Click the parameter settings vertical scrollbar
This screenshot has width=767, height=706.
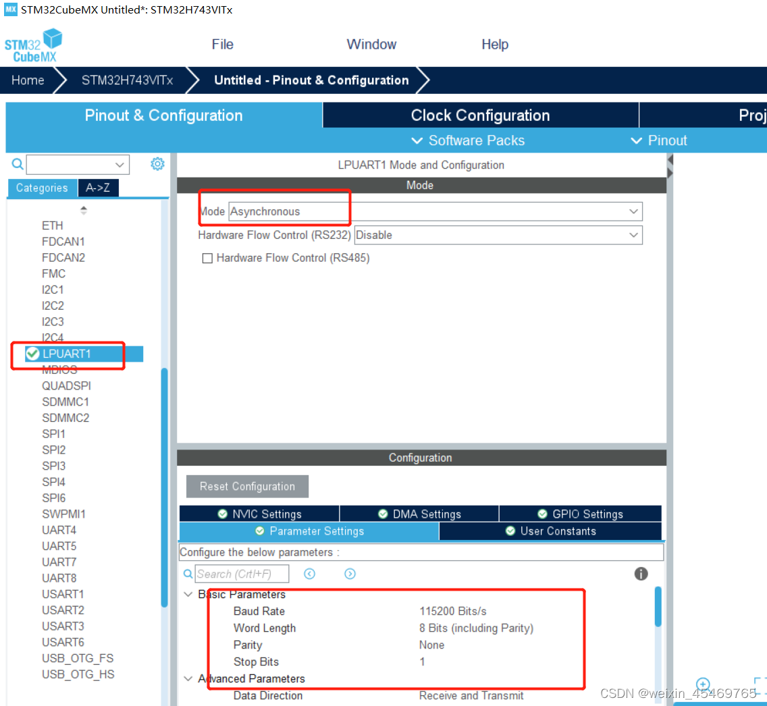658,606
